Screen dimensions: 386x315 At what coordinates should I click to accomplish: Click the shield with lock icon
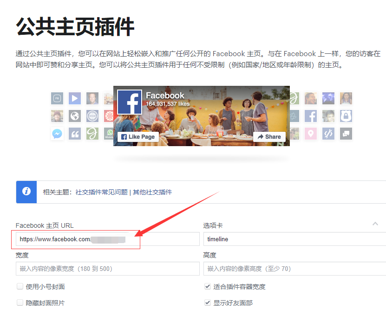[346, 116]
